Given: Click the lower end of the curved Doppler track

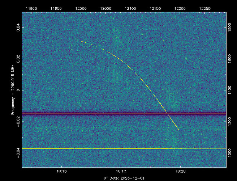Looking at the screenshot, I should [179, 130].
